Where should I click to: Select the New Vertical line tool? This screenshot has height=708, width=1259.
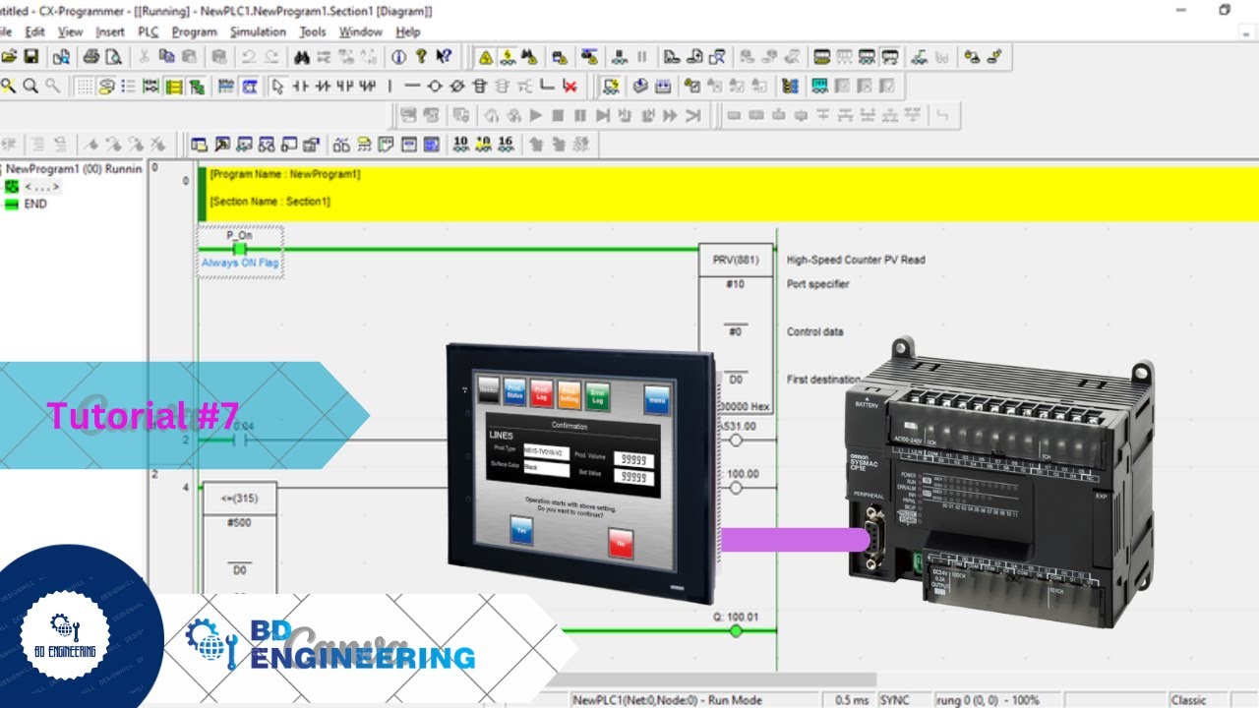pyautogui.click(x=390, y=86)
